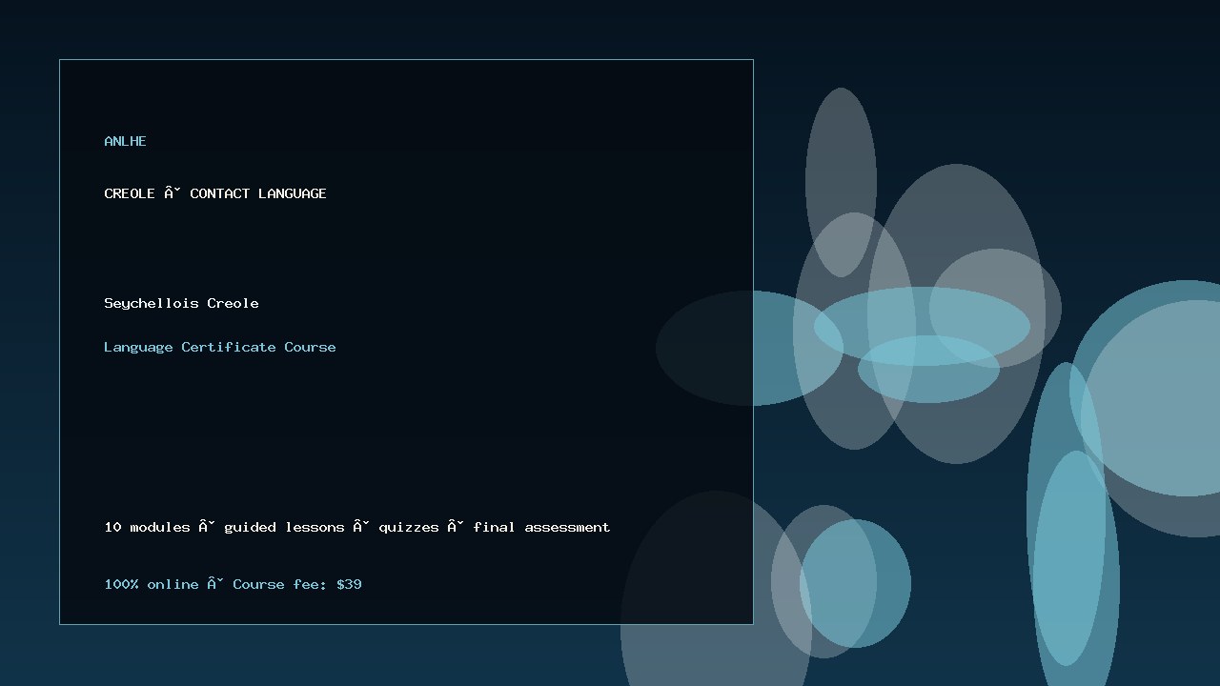Click the 10 modules guided lessons line
Image resolution: width=1220 pixels, height=686 pixels.
[x=357, y=527]
